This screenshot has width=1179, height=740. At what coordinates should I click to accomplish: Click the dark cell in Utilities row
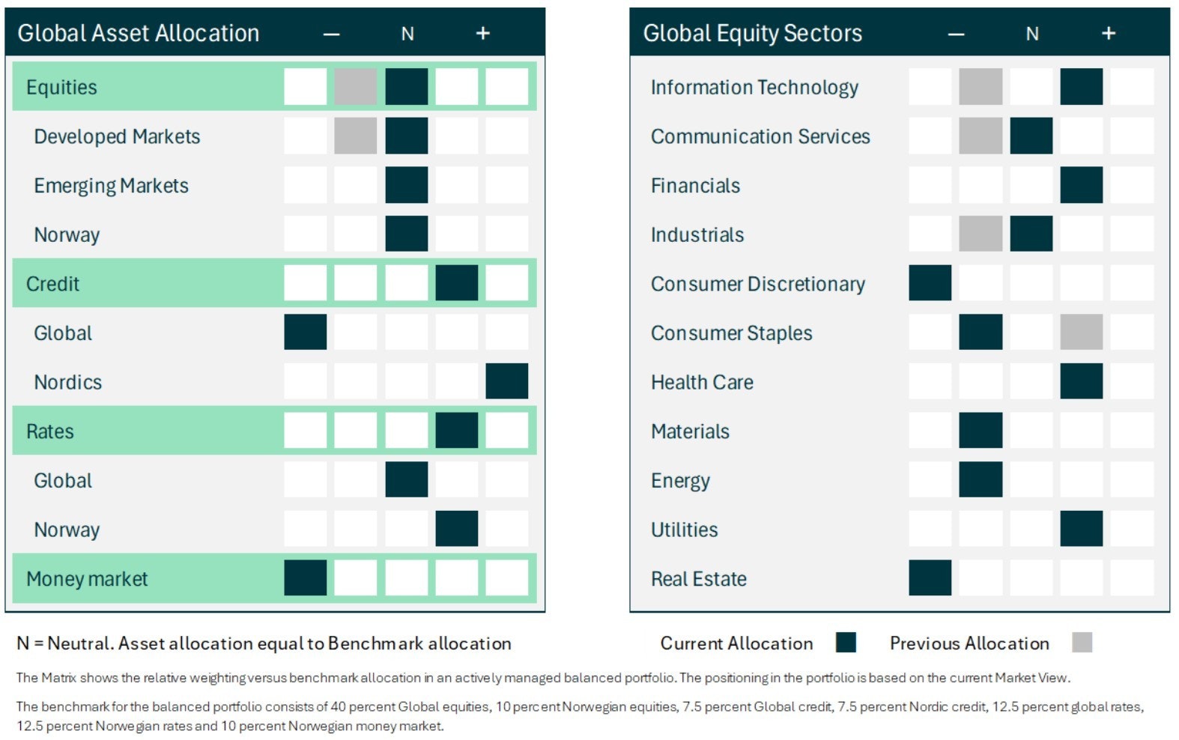coord(1081,529)
